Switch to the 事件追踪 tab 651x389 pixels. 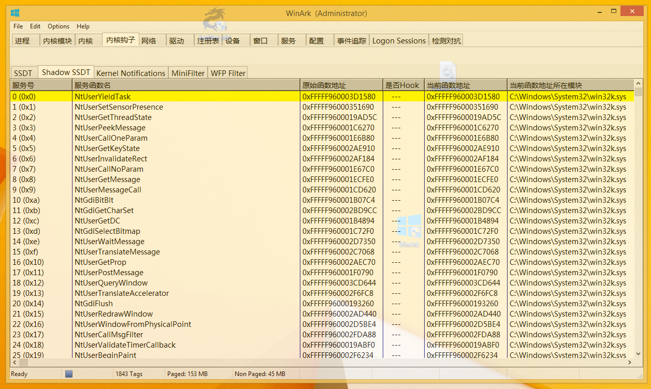click(x=352, y=41)
